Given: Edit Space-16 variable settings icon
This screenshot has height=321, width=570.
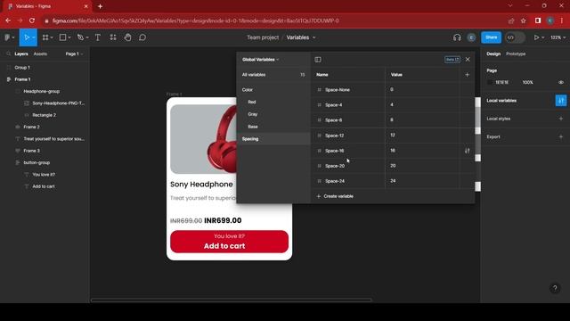Looking at the screenshot, I should point(467,151).
